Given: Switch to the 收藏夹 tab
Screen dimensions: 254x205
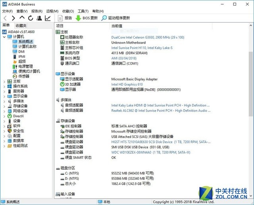Looking at the screenshot, I should coord(21,25).
